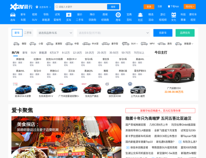206x158 pixels.
Task: Open the 美食探店 featured image
Action: [66, 137]
